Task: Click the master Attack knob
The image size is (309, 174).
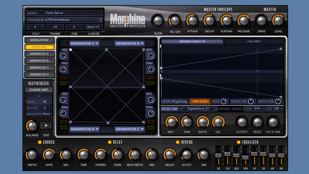Action: point(192,21)
